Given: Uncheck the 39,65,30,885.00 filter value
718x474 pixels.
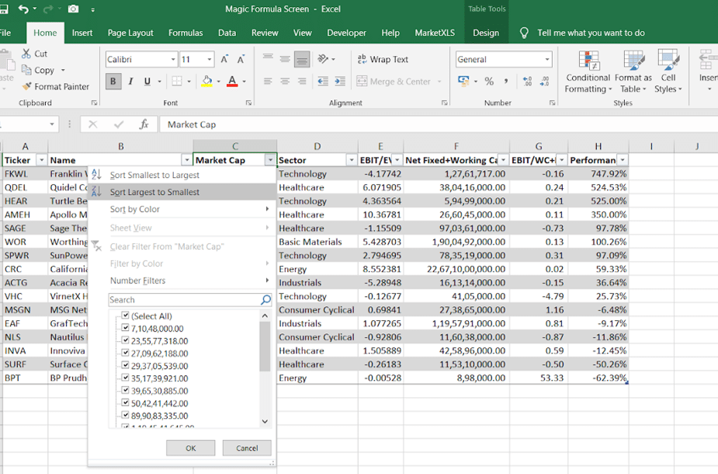Looking at the screenshot, I should click(125, 390).
